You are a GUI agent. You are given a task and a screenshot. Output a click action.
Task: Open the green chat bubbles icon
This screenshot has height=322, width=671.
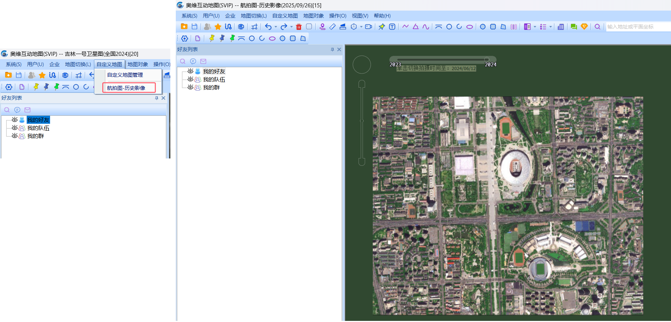[573, 27]
